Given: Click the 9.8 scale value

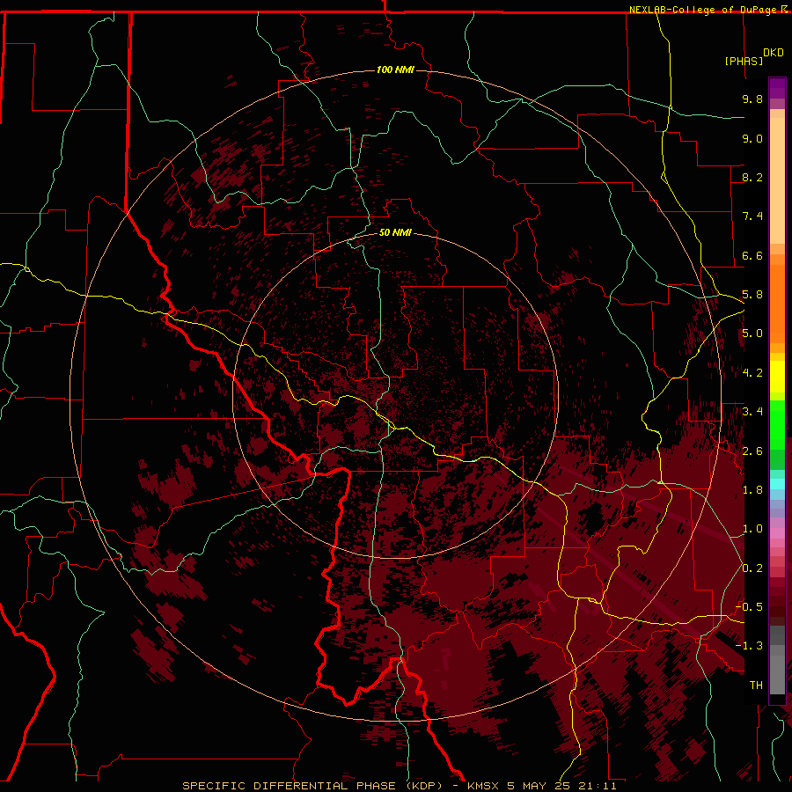Looking at the screenshot, I should (x=752, y=99).
